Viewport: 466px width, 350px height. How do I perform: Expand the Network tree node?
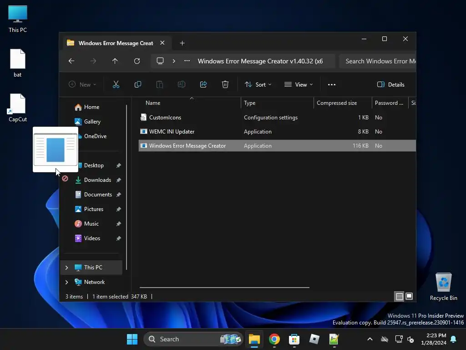(66, 282)
